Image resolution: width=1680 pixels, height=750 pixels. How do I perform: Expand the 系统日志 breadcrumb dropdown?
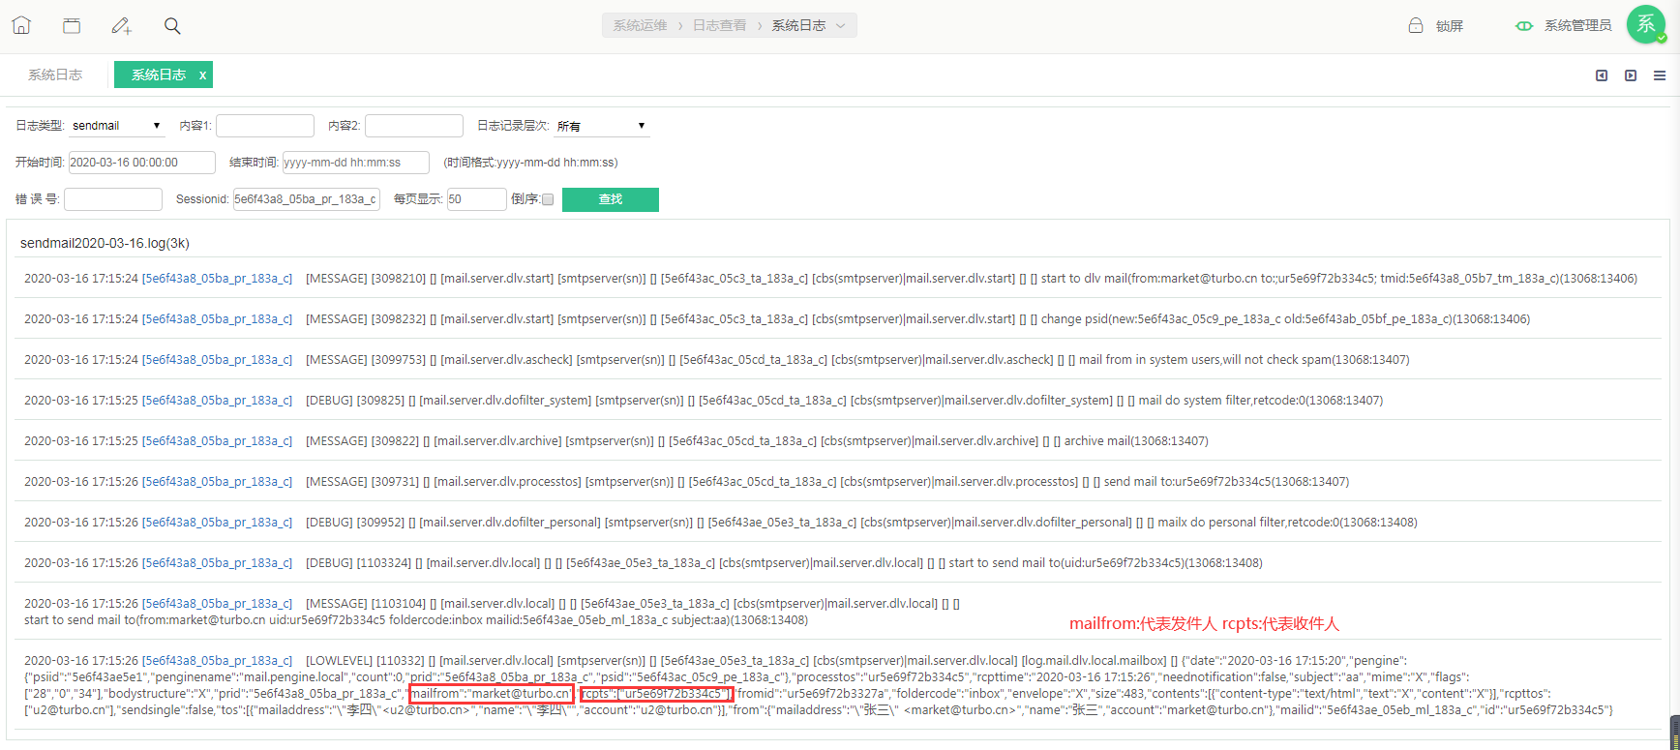coord(840,26)
